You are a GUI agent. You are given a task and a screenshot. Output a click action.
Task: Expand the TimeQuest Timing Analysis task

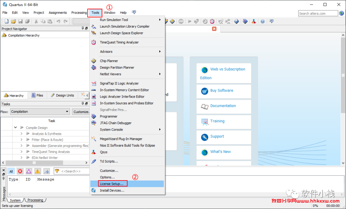(x=21, y=151)
